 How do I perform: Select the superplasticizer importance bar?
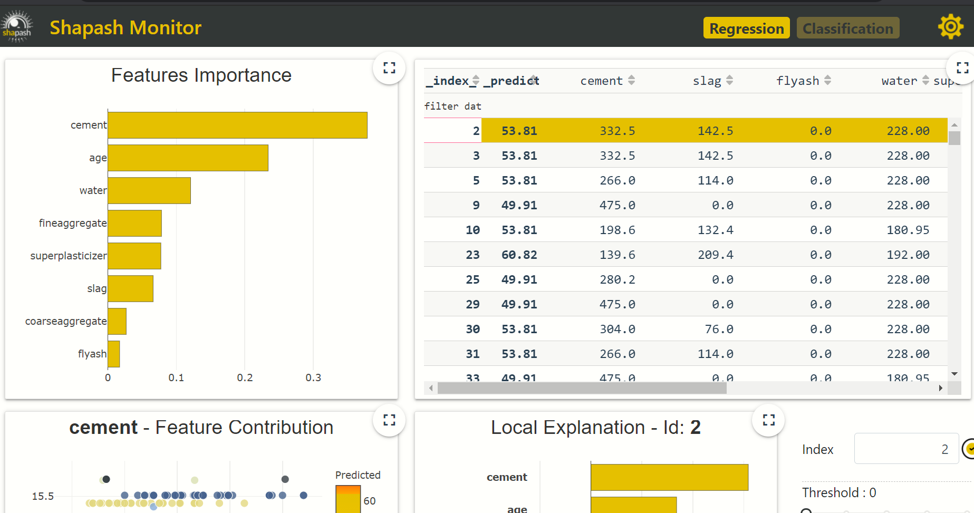click(134, 256)
